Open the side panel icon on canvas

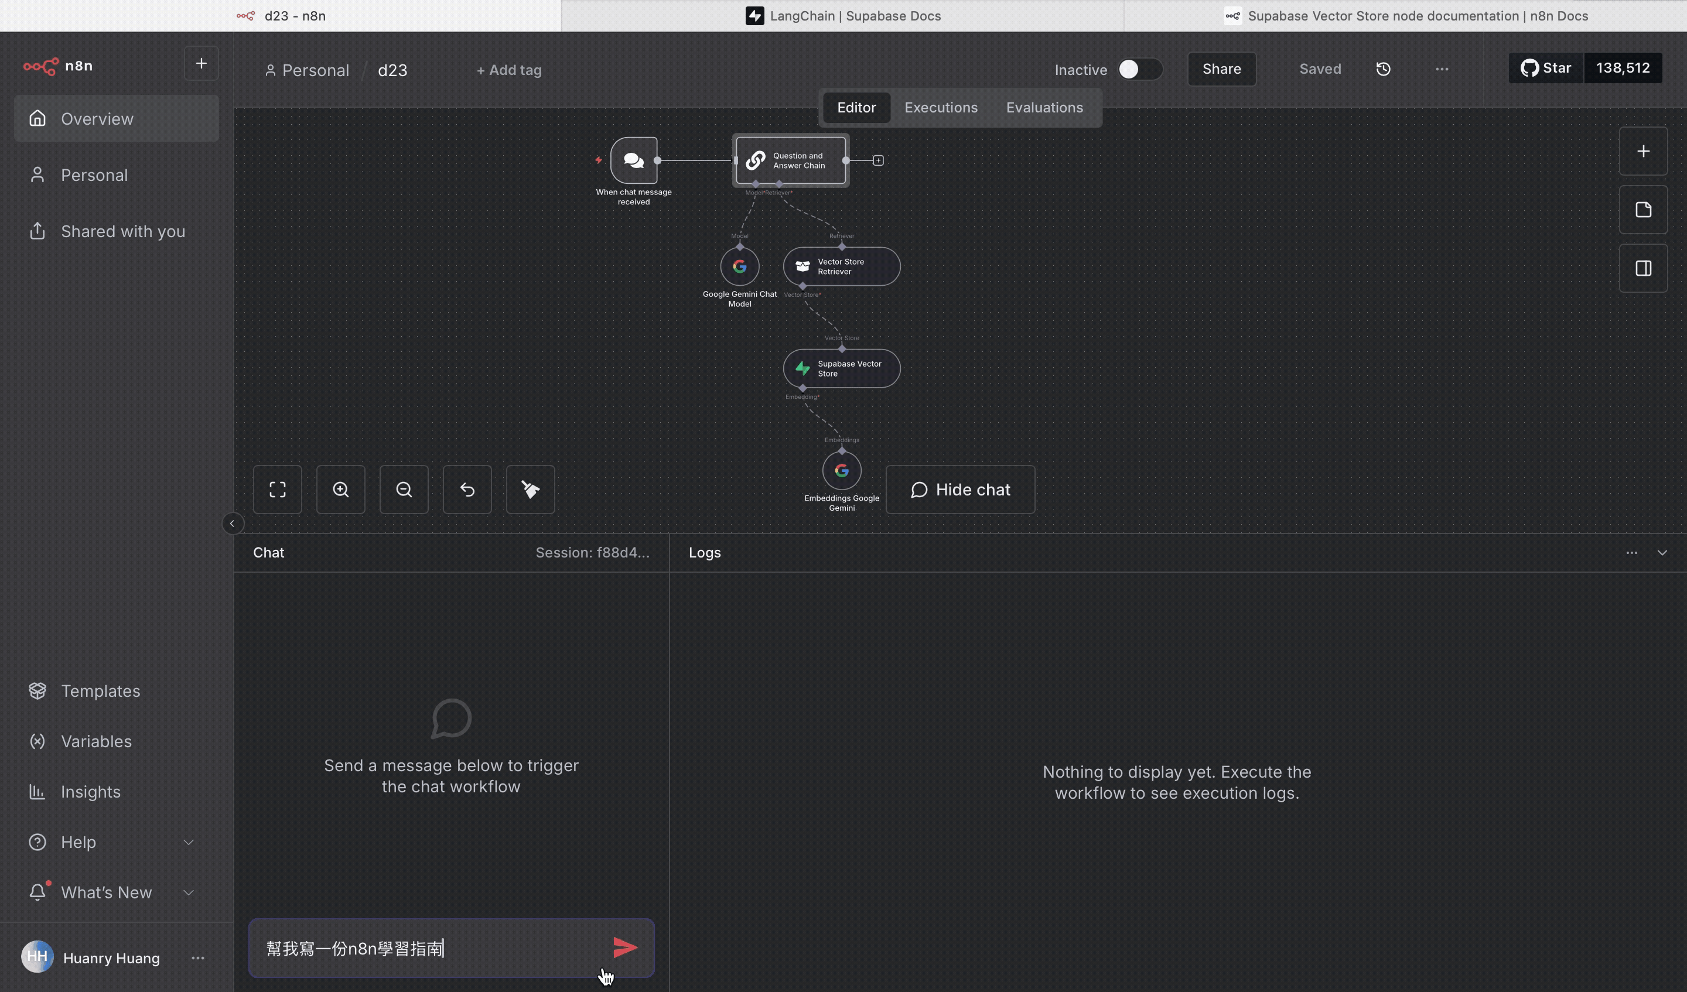1643,268
